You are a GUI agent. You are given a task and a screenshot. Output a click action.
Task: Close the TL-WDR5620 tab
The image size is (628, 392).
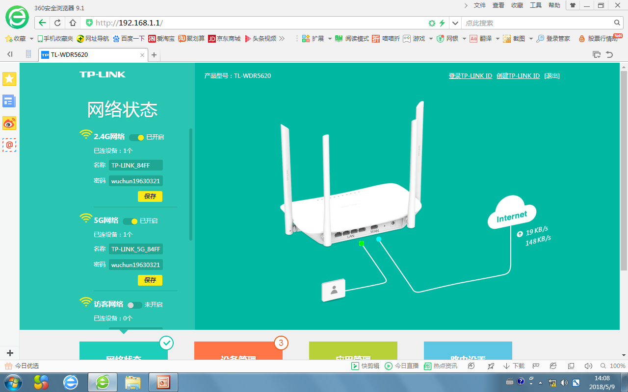(x=142, y=55)
